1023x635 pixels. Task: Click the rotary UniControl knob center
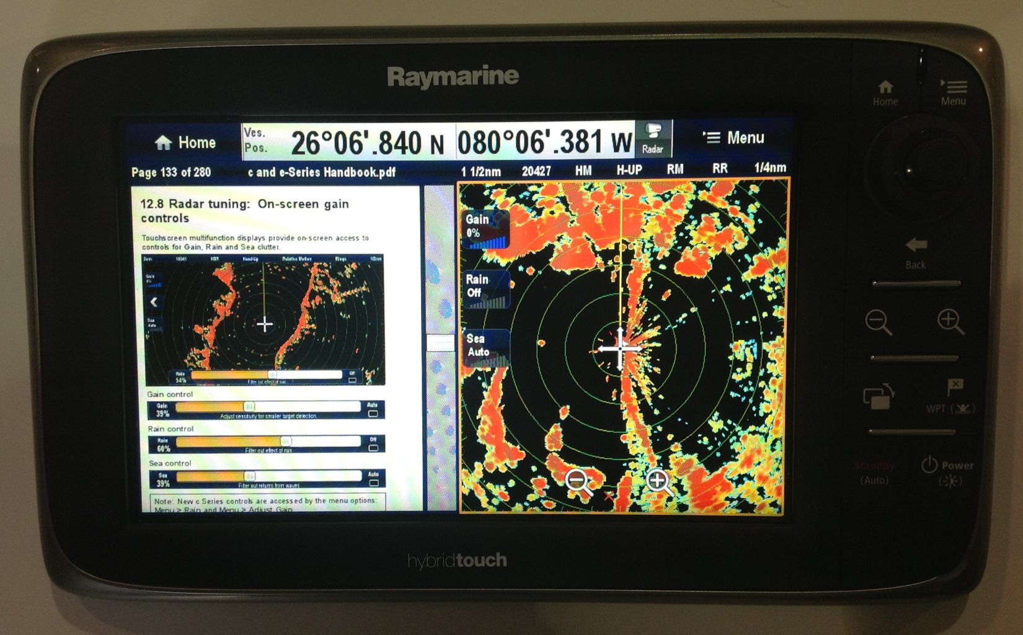point(910,171)
